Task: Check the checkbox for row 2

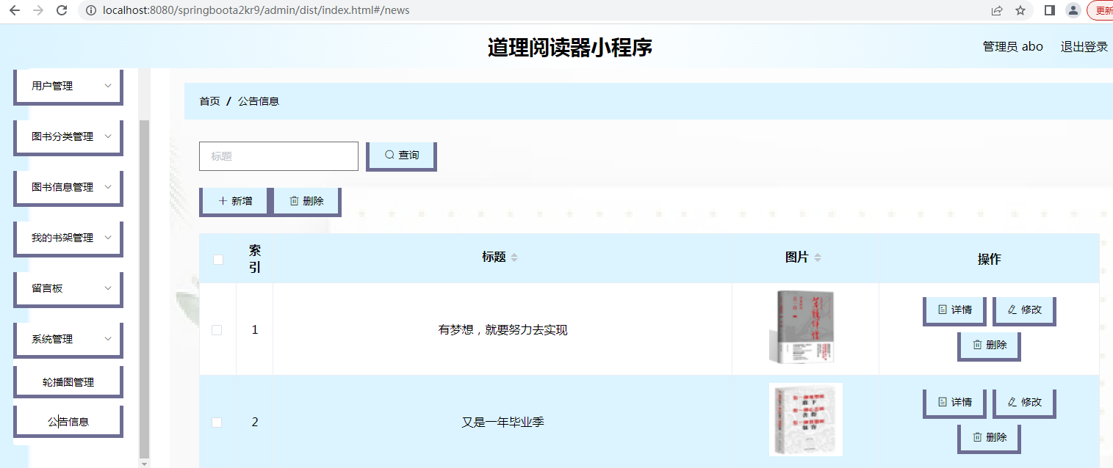Action: tap(217, 423)
